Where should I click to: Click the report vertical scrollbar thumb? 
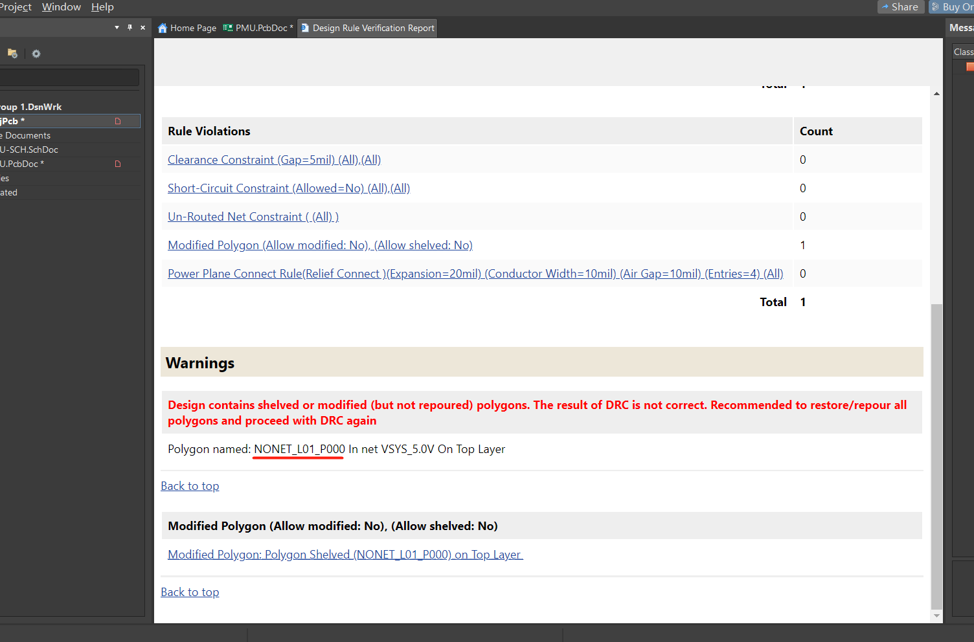(936, 456)
